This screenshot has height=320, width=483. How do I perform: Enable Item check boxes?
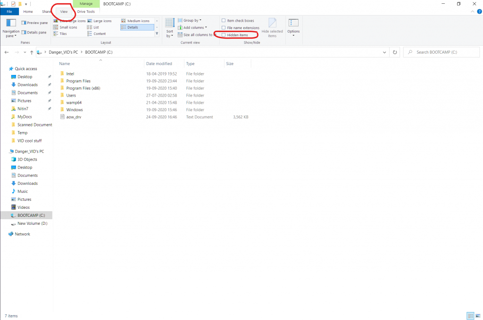point(238,21)
